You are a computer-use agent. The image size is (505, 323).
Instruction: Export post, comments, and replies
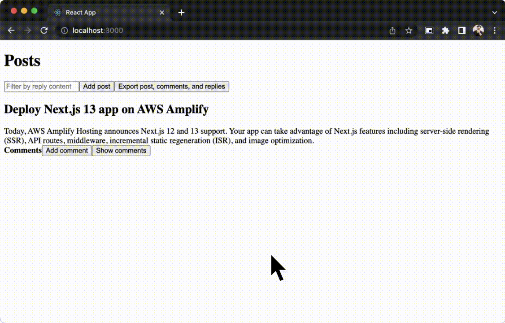coord(171,86)
